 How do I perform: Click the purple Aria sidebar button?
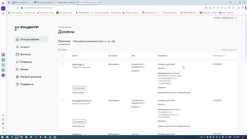pos(3,8)
